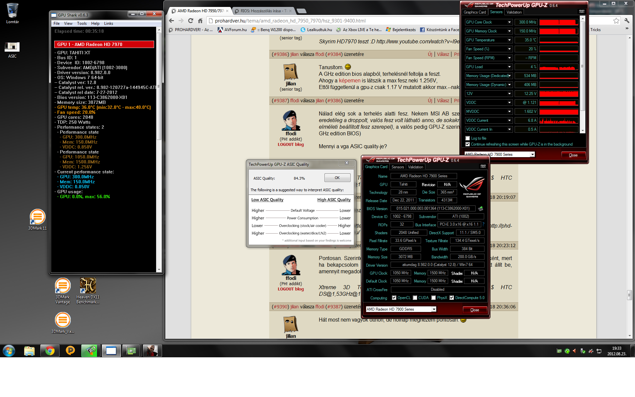Open the GPU Shark File menu
Image resolution: width=635 pixels, height=397 pixels.
point(57,23)
